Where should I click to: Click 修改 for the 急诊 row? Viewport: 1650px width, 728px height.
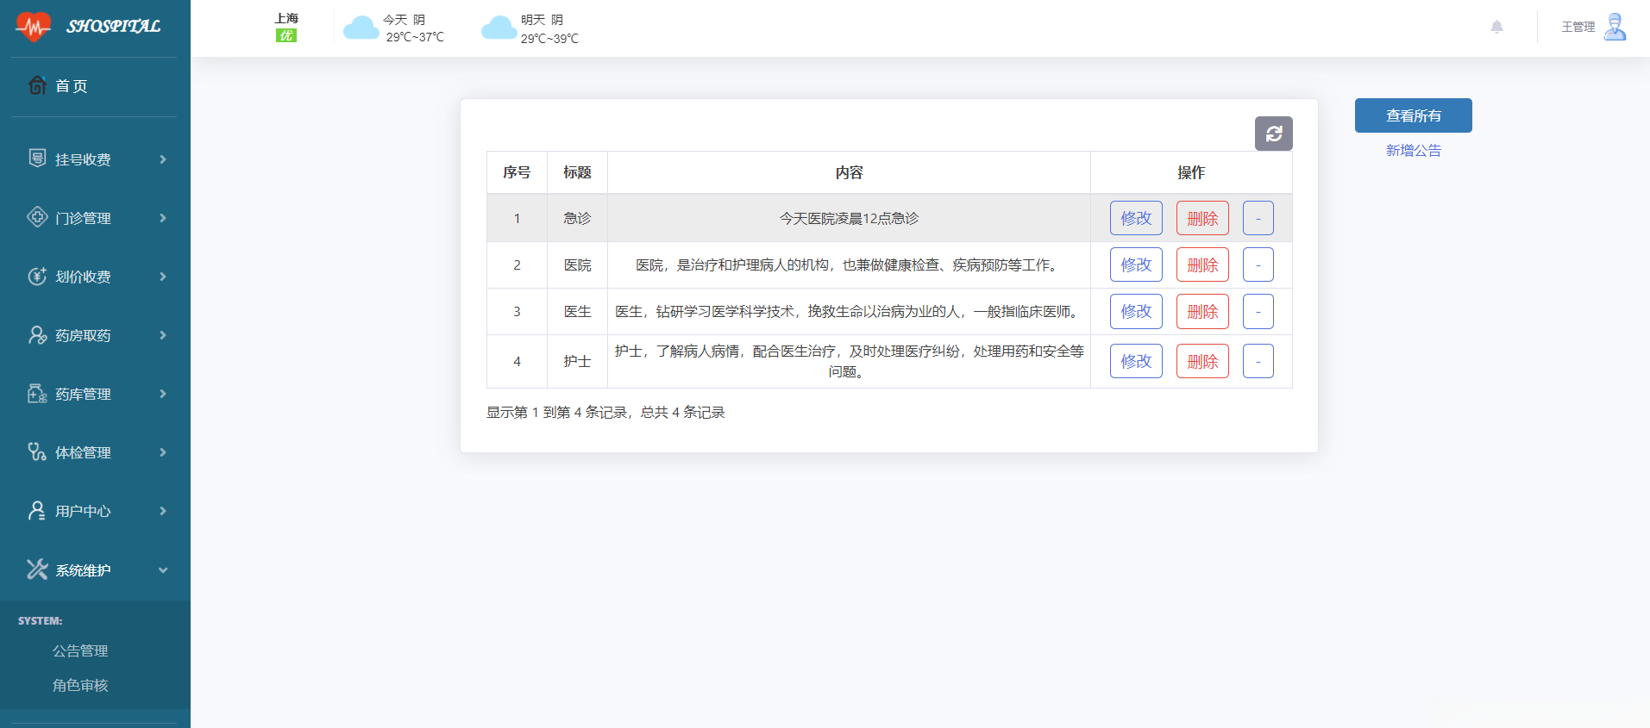(x=1136, y=218)
